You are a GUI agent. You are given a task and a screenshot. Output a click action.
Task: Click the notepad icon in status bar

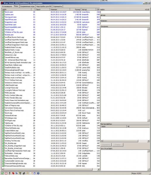pos(31,173)
